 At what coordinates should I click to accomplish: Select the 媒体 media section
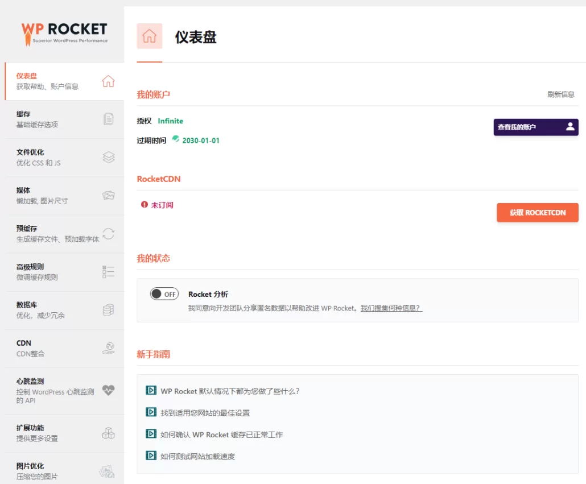click(x=64, y=195)
